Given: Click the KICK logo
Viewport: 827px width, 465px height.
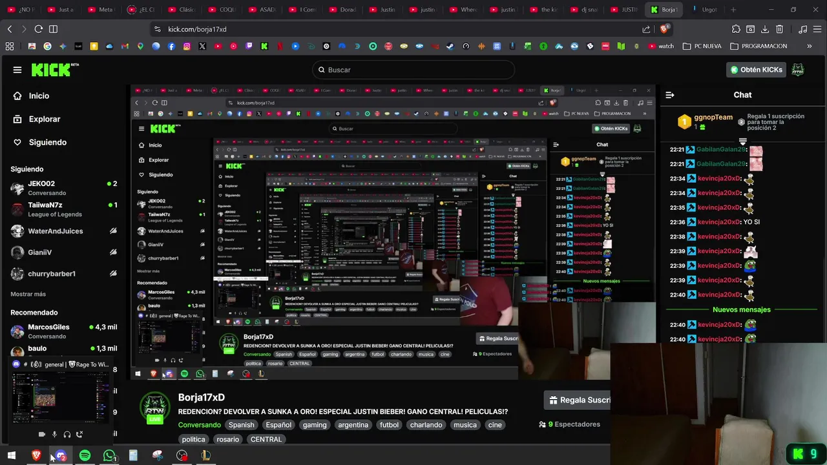Looking at the screenshot, I should coord(55,70).
